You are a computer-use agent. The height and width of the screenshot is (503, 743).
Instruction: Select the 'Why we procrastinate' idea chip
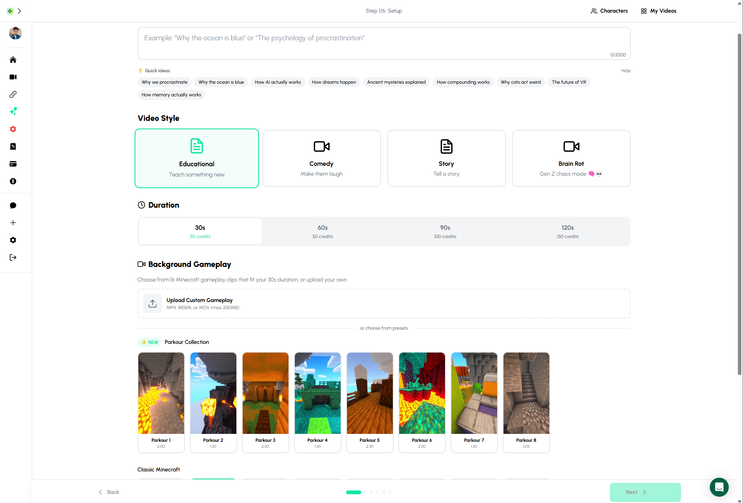(x=164, y=82)
